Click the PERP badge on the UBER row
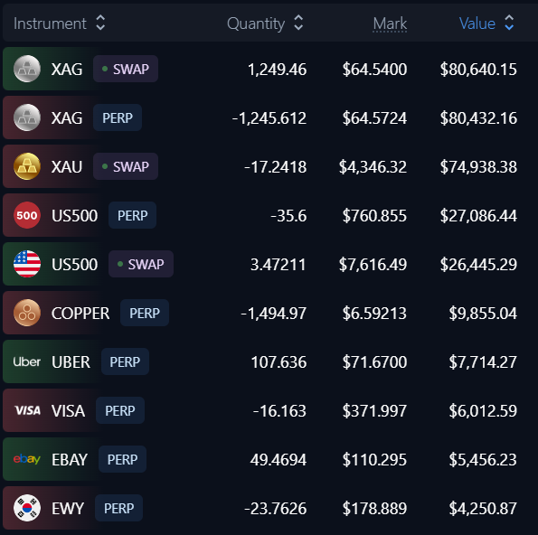This screenshot has height=535, width=538. (125, 361)
